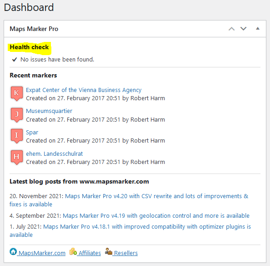Image resolution: width=270 pixels, height=266 pixels.
Task: Move Maps Marker Pro widget up
Action: (x=231, y=29)
